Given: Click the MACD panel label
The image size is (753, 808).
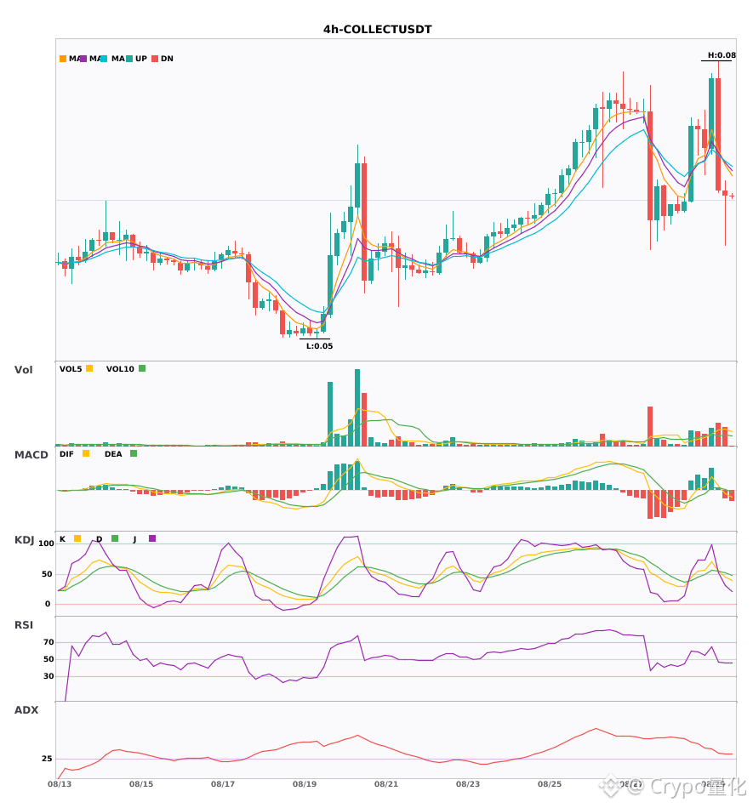Looking at the screenshot, I should click(x=31, y=455).
